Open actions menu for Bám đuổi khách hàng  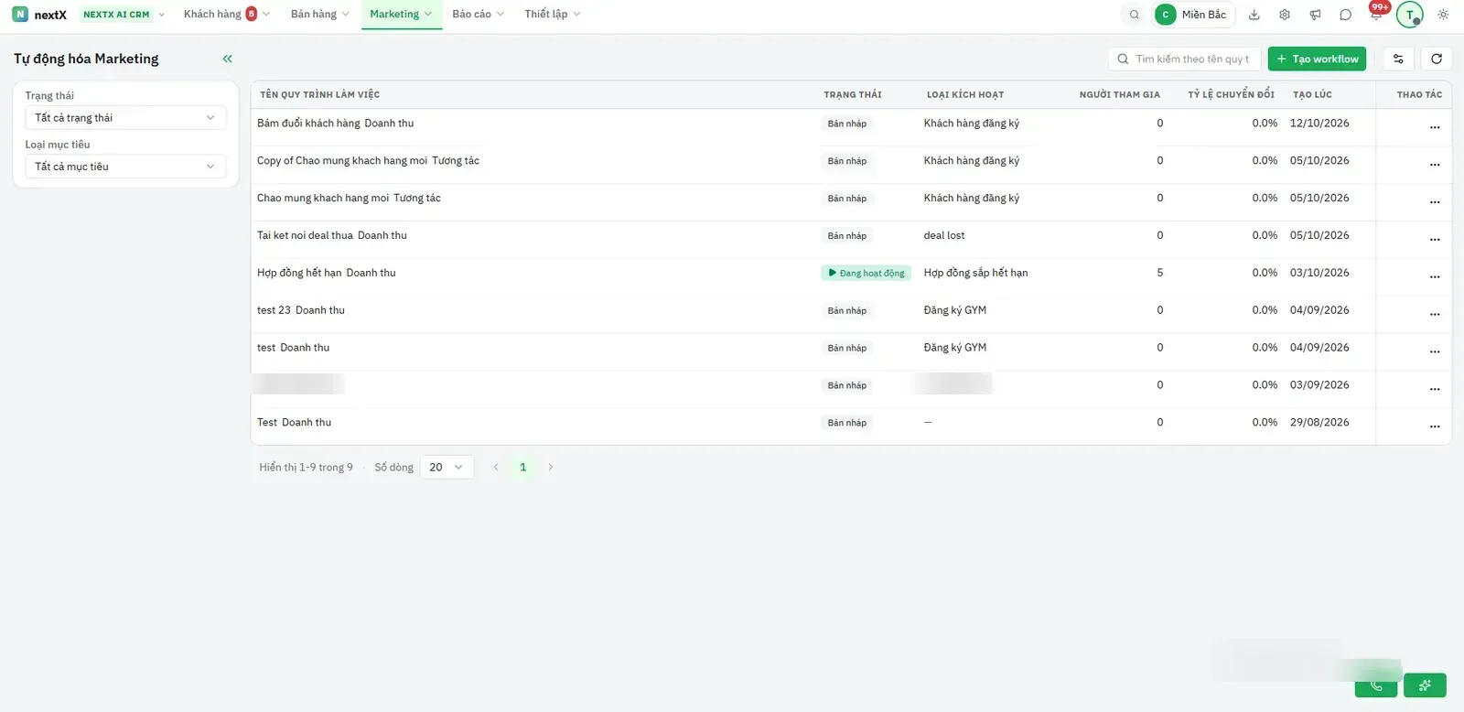[x=1435, y=127]
